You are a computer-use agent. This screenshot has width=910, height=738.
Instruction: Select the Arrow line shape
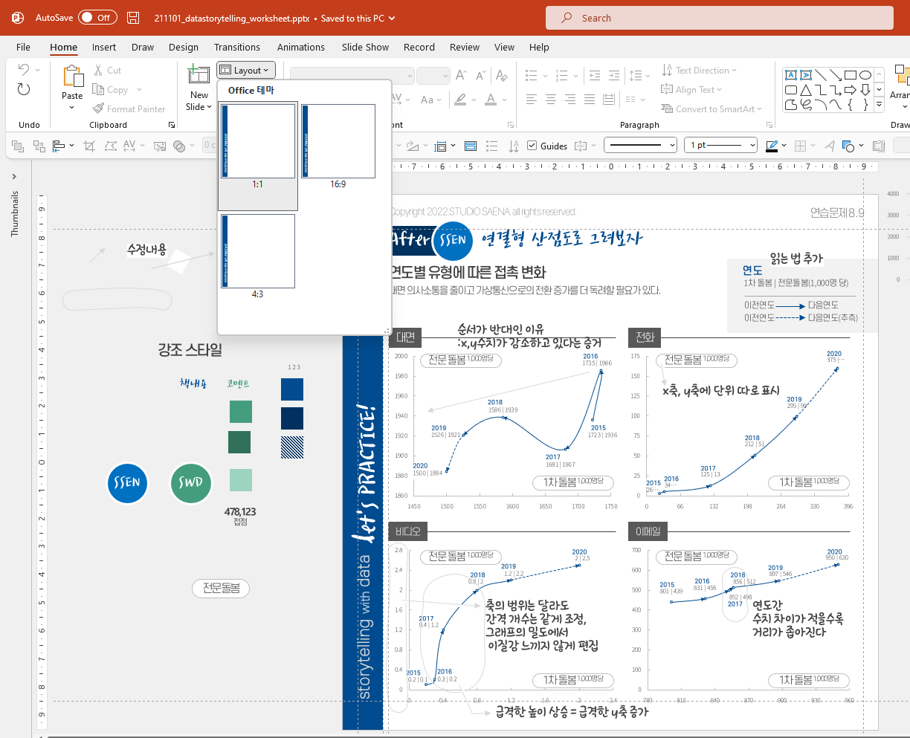836,75
